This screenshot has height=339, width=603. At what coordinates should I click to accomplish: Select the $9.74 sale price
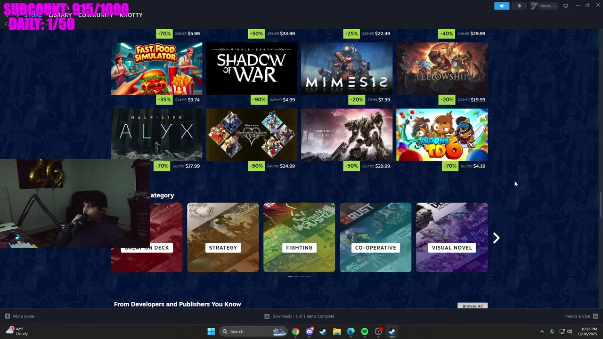(x=194, y=100)
